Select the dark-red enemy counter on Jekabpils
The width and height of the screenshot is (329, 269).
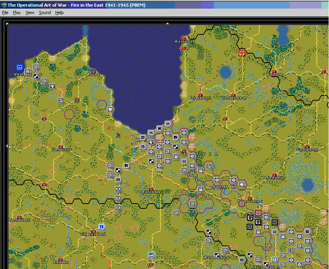coord(258,213)
